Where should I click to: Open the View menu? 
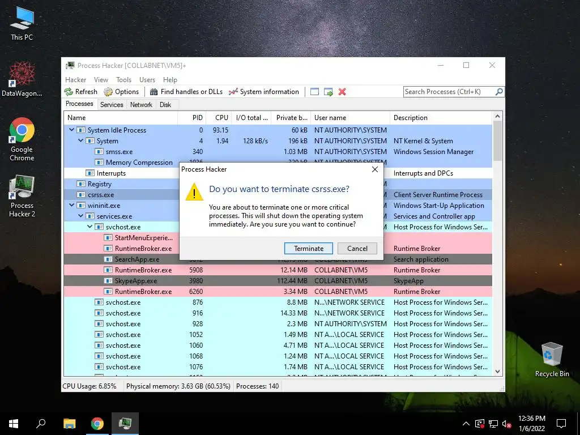(101, 79)
